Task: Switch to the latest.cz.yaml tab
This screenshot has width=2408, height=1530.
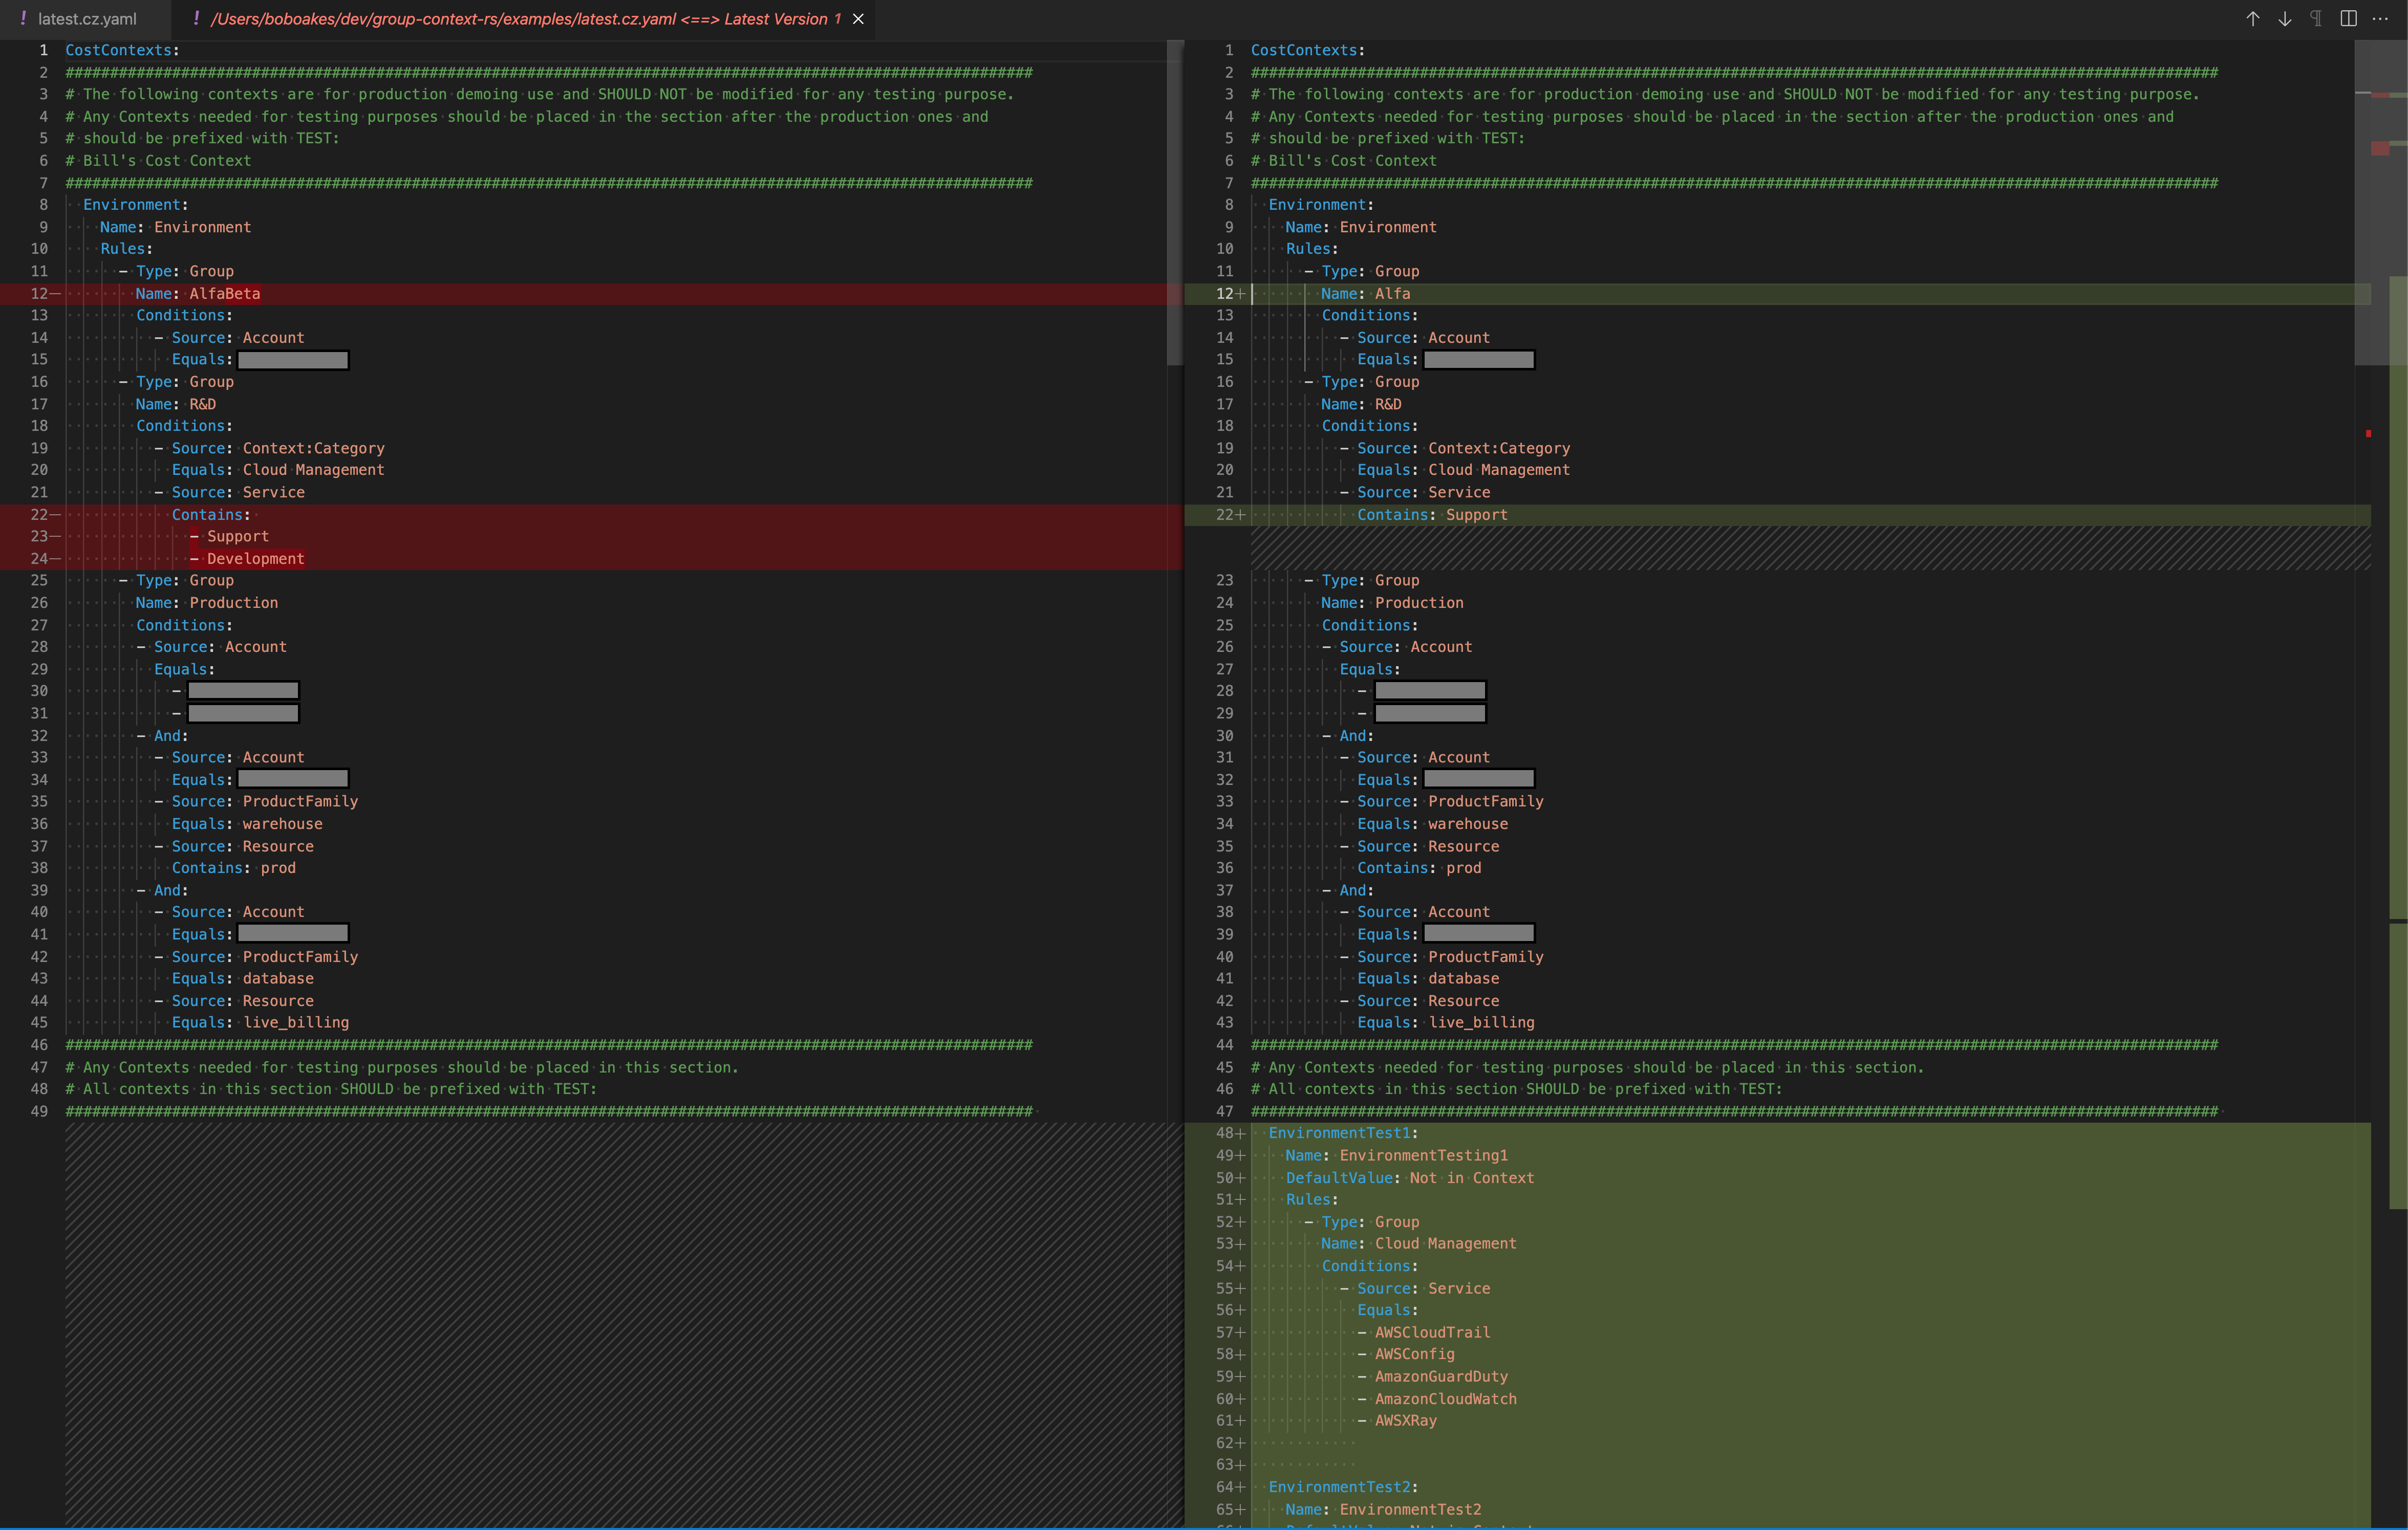Action: click(x=87, y=19)
